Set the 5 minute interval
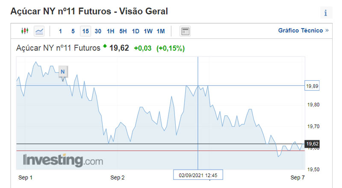342x188 pixels. point(73,31)
